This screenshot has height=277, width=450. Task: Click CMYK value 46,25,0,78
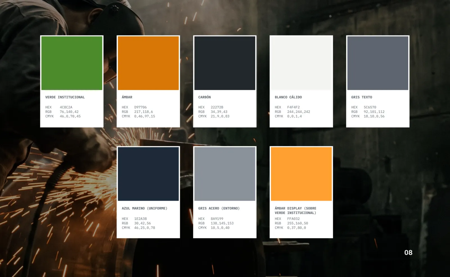[145, 228]
